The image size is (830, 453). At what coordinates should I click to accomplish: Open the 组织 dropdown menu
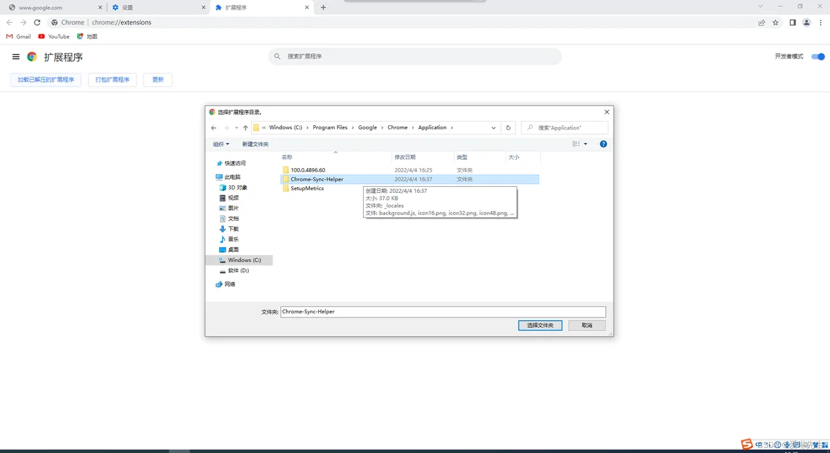coord(221,144)
